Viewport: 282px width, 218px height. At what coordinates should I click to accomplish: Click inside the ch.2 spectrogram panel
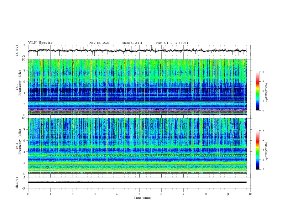[137, 146]
